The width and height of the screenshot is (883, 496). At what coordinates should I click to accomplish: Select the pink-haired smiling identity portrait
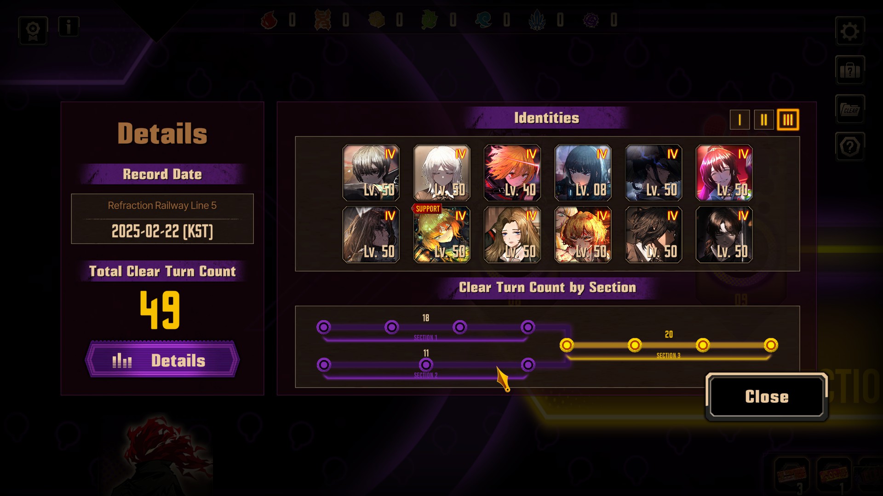pyautogui.click(x=724, y=173)
